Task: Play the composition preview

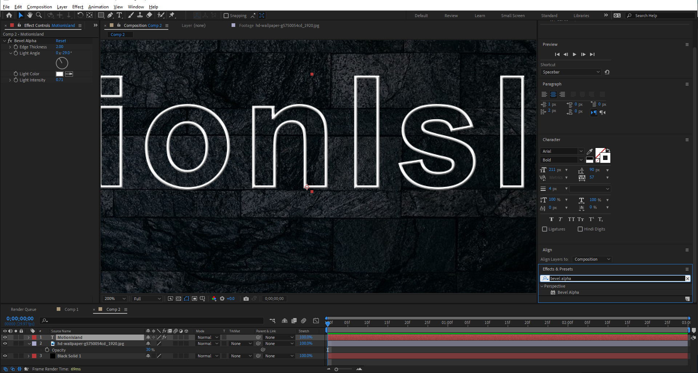Action: point(574,55)
